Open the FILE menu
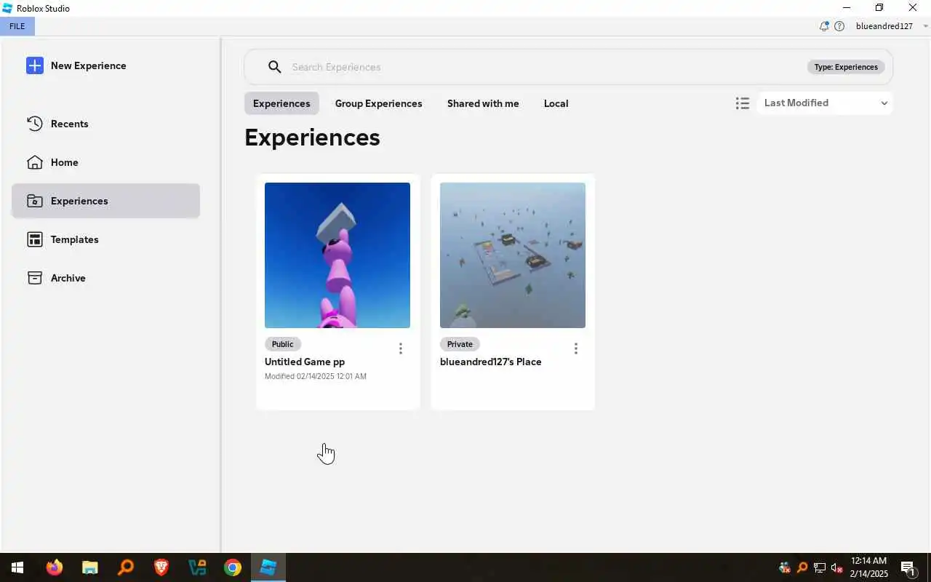Viewport: 931px width, 582px height. (17, 26)
